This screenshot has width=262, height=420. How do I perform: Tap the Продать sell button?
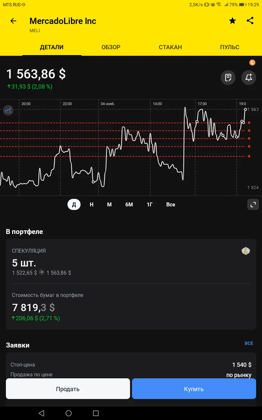click(x=68, y=389)
